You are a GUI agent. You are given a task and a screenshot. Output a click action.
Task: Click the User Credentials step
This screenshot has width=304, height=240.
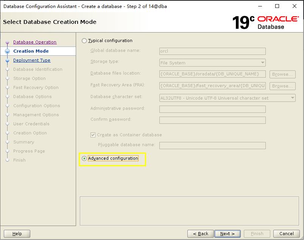[31, 124]
